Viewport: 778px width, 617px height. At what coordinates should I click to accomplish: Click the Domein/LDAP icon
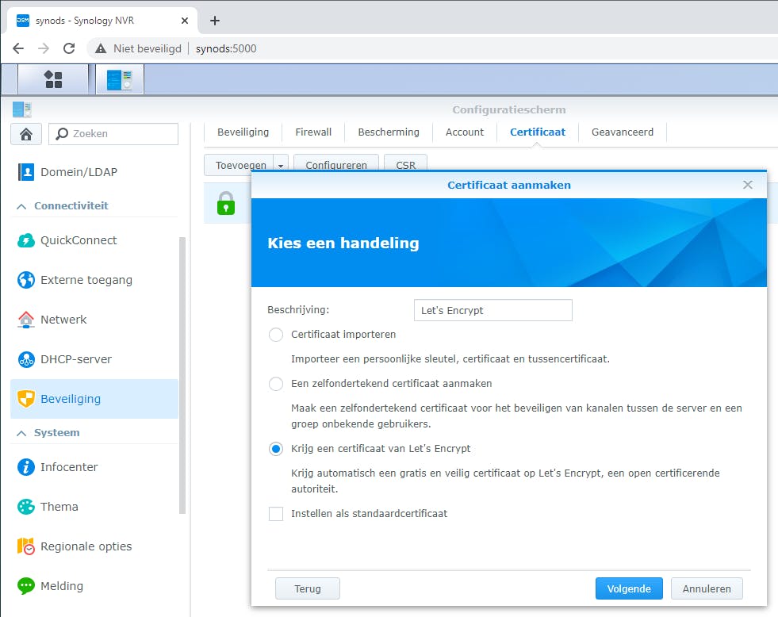[x=26, y=172]
